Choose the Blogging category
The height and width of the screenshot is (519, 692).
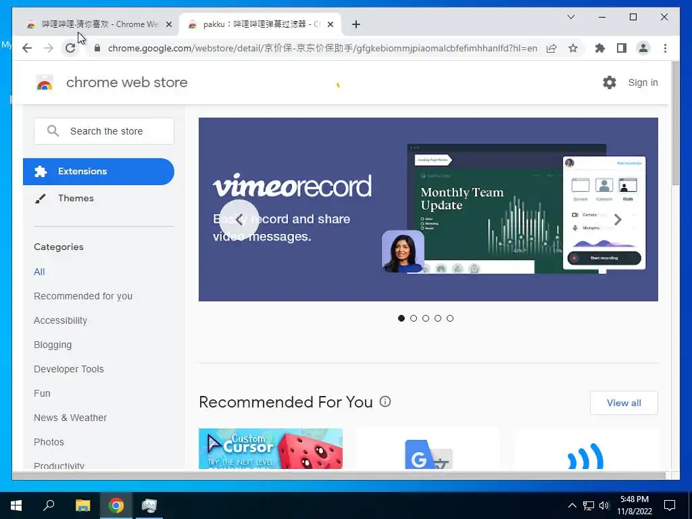53,345
